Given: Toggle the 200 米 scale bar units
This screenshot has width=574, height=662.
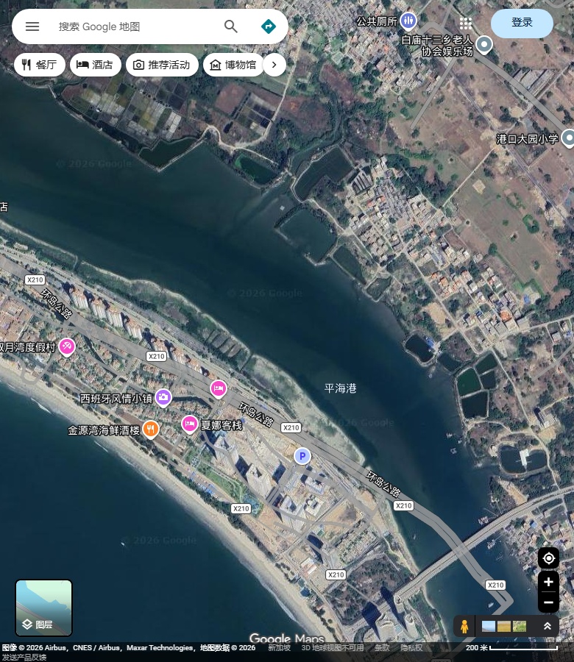Looking at the screenshot, I should 511,647.
